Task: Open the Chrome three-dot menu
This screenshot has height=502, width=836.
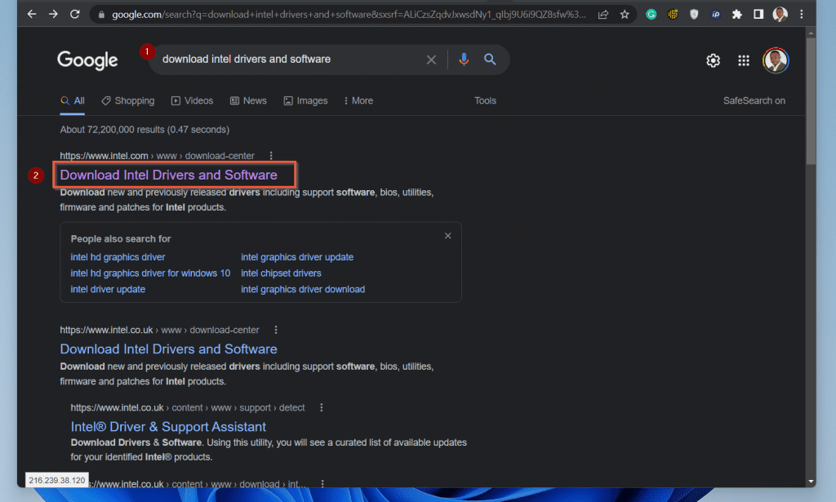Action: (802, 15)
